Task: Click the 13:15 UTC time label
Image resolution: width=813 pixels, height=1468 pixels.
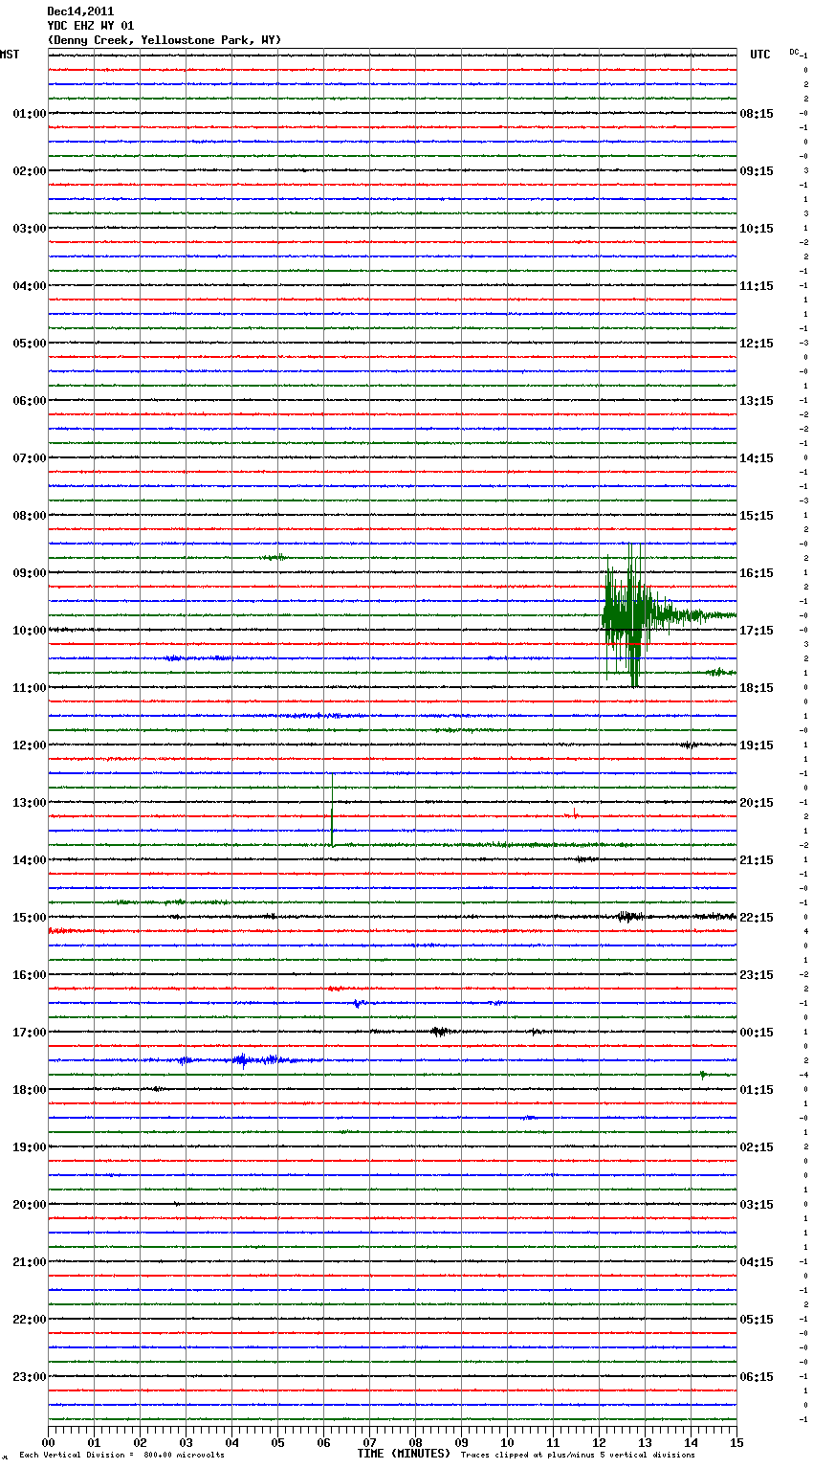Action: 757,401
